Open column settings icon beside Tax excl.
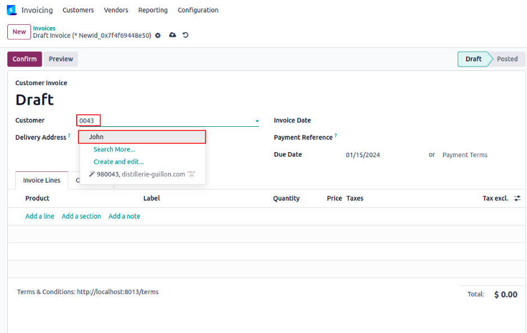Viewport: 527px width, 333px height. [517, 198]
